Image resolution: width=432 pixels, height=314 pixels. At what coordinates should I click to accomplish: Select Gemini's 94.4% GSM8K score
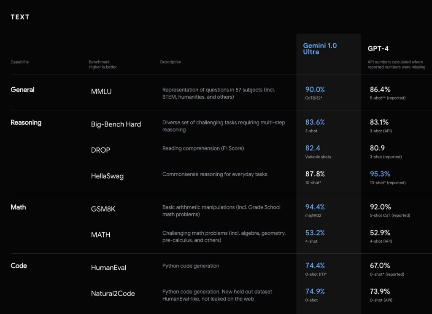coord(315,207)
